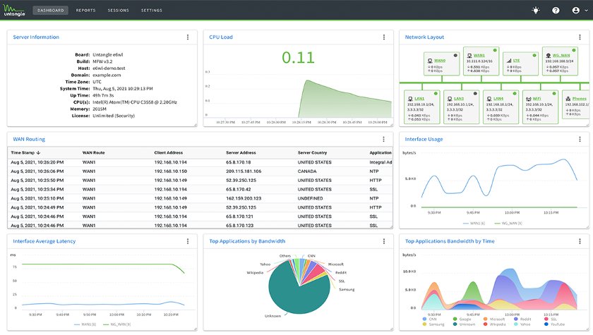Open the LAN1 interface link

coord(419,99)
